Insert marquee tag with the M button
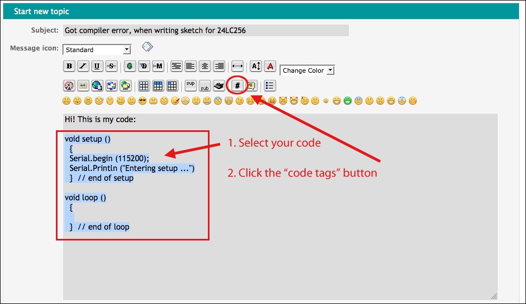The image size is (526, 304). coord(157,66)
